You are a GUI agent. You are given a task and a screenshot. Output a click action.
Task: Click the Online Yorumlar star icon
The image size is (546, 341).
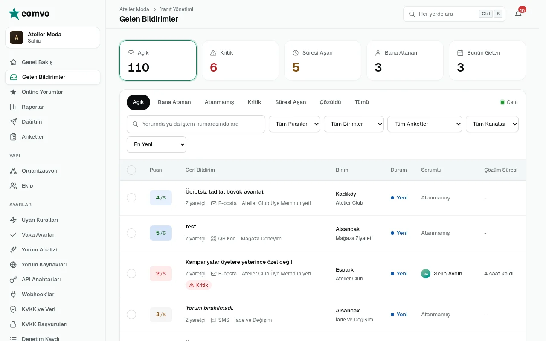(x=13, y=92)
